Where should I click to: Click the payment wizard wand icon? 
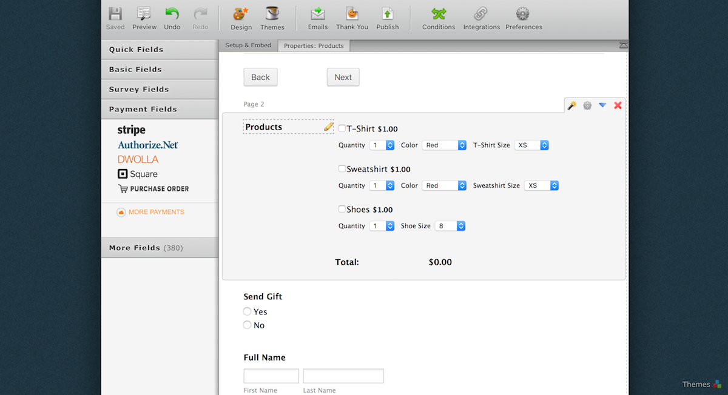(571, 105)
